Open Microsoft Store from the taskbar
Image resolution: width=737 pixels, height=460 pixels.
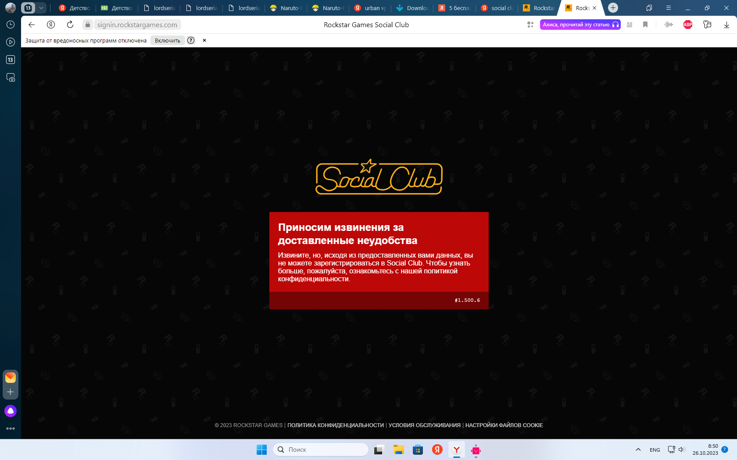418,449
